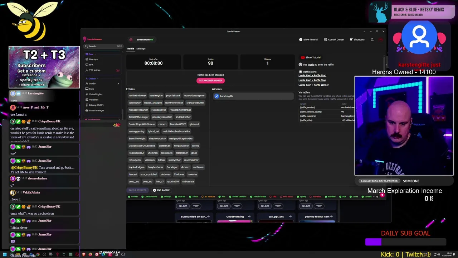
Task: Open Control Center from the top bar
Action: (x=334, y=39)
